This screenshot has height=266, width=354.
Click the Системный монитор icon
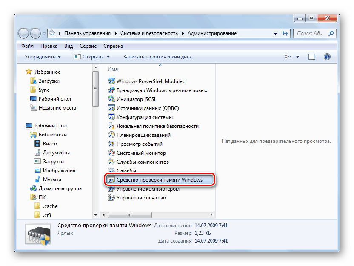coord(111,153)
